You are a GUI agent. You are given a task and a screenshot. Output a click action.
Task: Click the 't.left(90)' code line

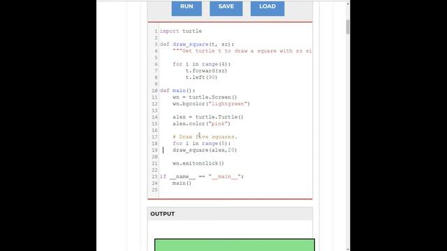(201, 77)
